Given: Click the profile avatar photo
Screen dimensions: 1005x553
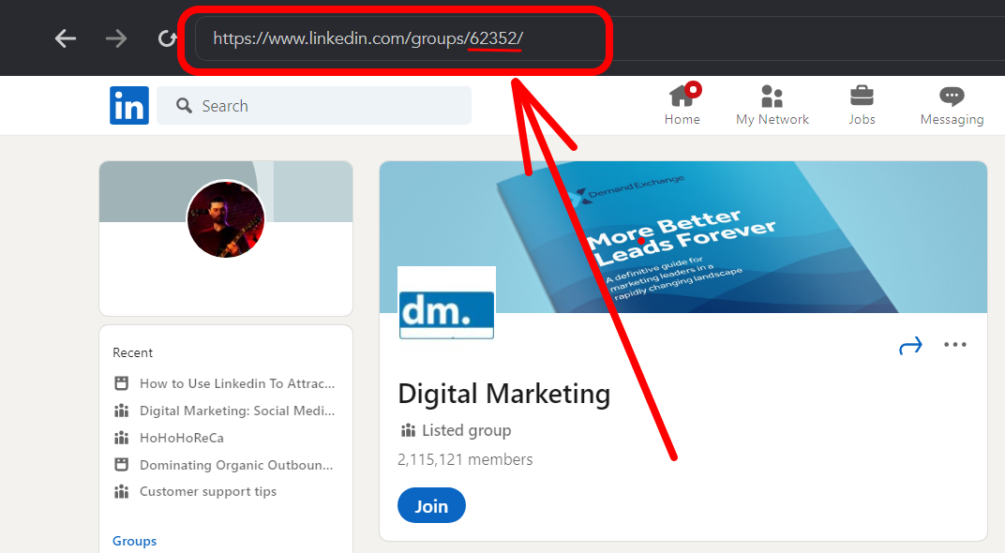Looking at the screenshot, I should [x=225, y=219].
